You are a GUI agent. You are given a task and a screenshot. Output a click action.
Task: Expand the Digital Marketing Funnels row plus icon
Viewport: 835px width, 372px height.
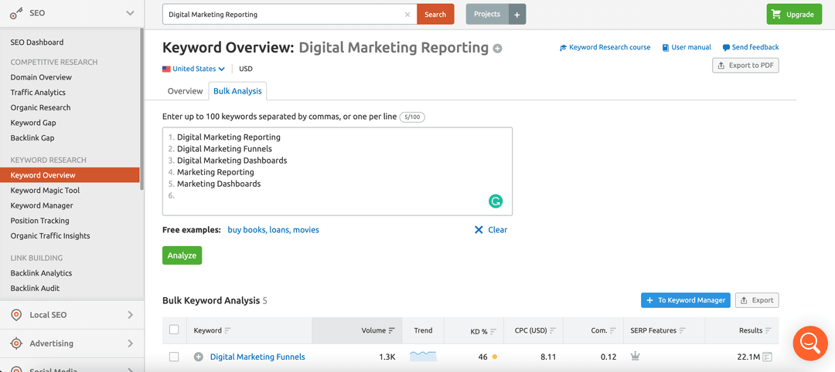(199, 357)
